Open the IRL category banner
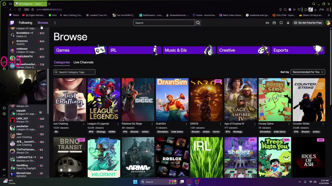 click(x=135, y=50)
